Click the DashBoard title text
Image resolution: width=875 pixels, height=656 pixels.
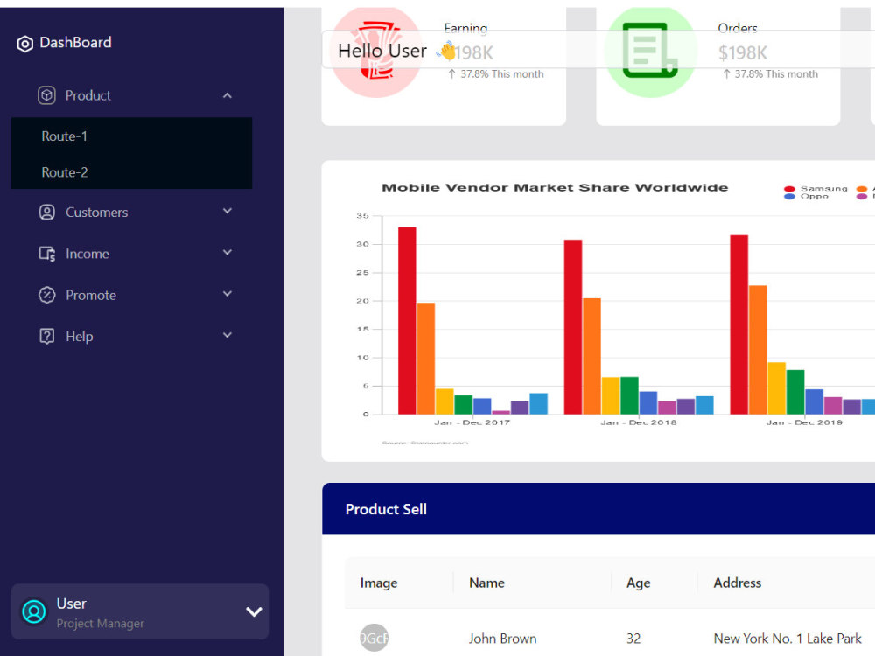pyautogui.click(x=75, y=42)
